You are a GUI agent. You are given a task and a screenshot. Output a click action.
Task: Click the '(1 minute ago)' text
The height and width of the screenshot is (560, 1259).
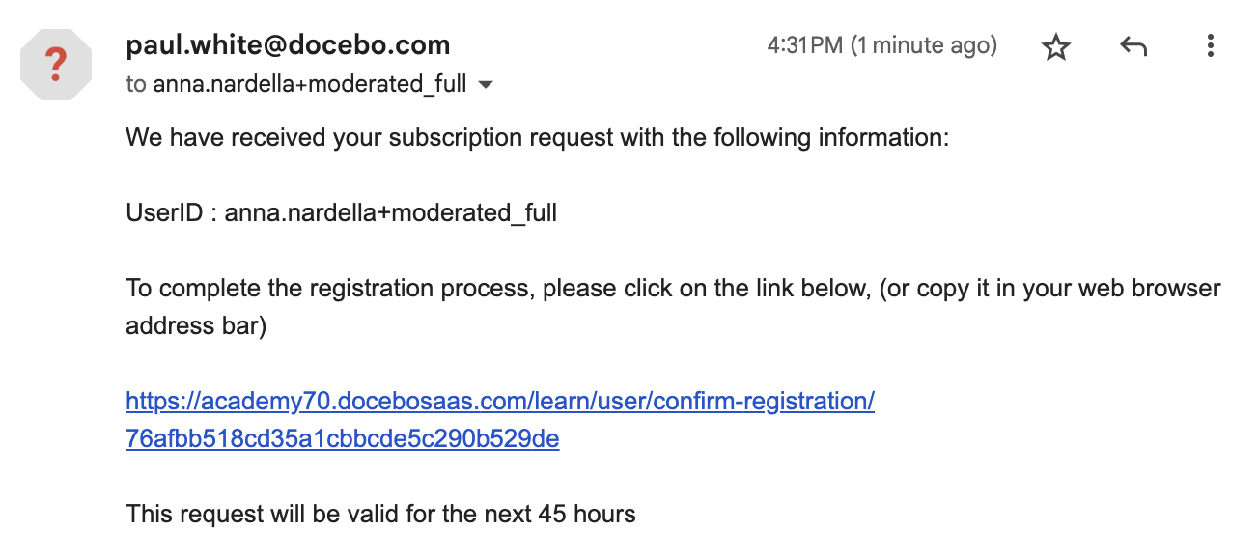pos(925,45)
